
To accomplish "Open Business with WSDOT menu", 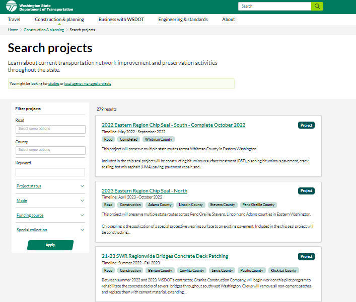I will click(x=121, y=20).
